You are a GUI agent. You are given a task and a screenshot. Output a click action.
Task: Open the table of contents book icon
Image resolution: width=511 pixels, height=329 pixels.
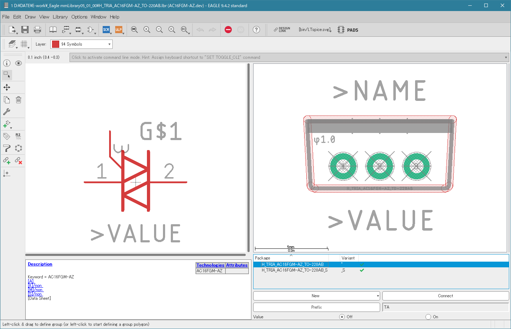[53, 30]
